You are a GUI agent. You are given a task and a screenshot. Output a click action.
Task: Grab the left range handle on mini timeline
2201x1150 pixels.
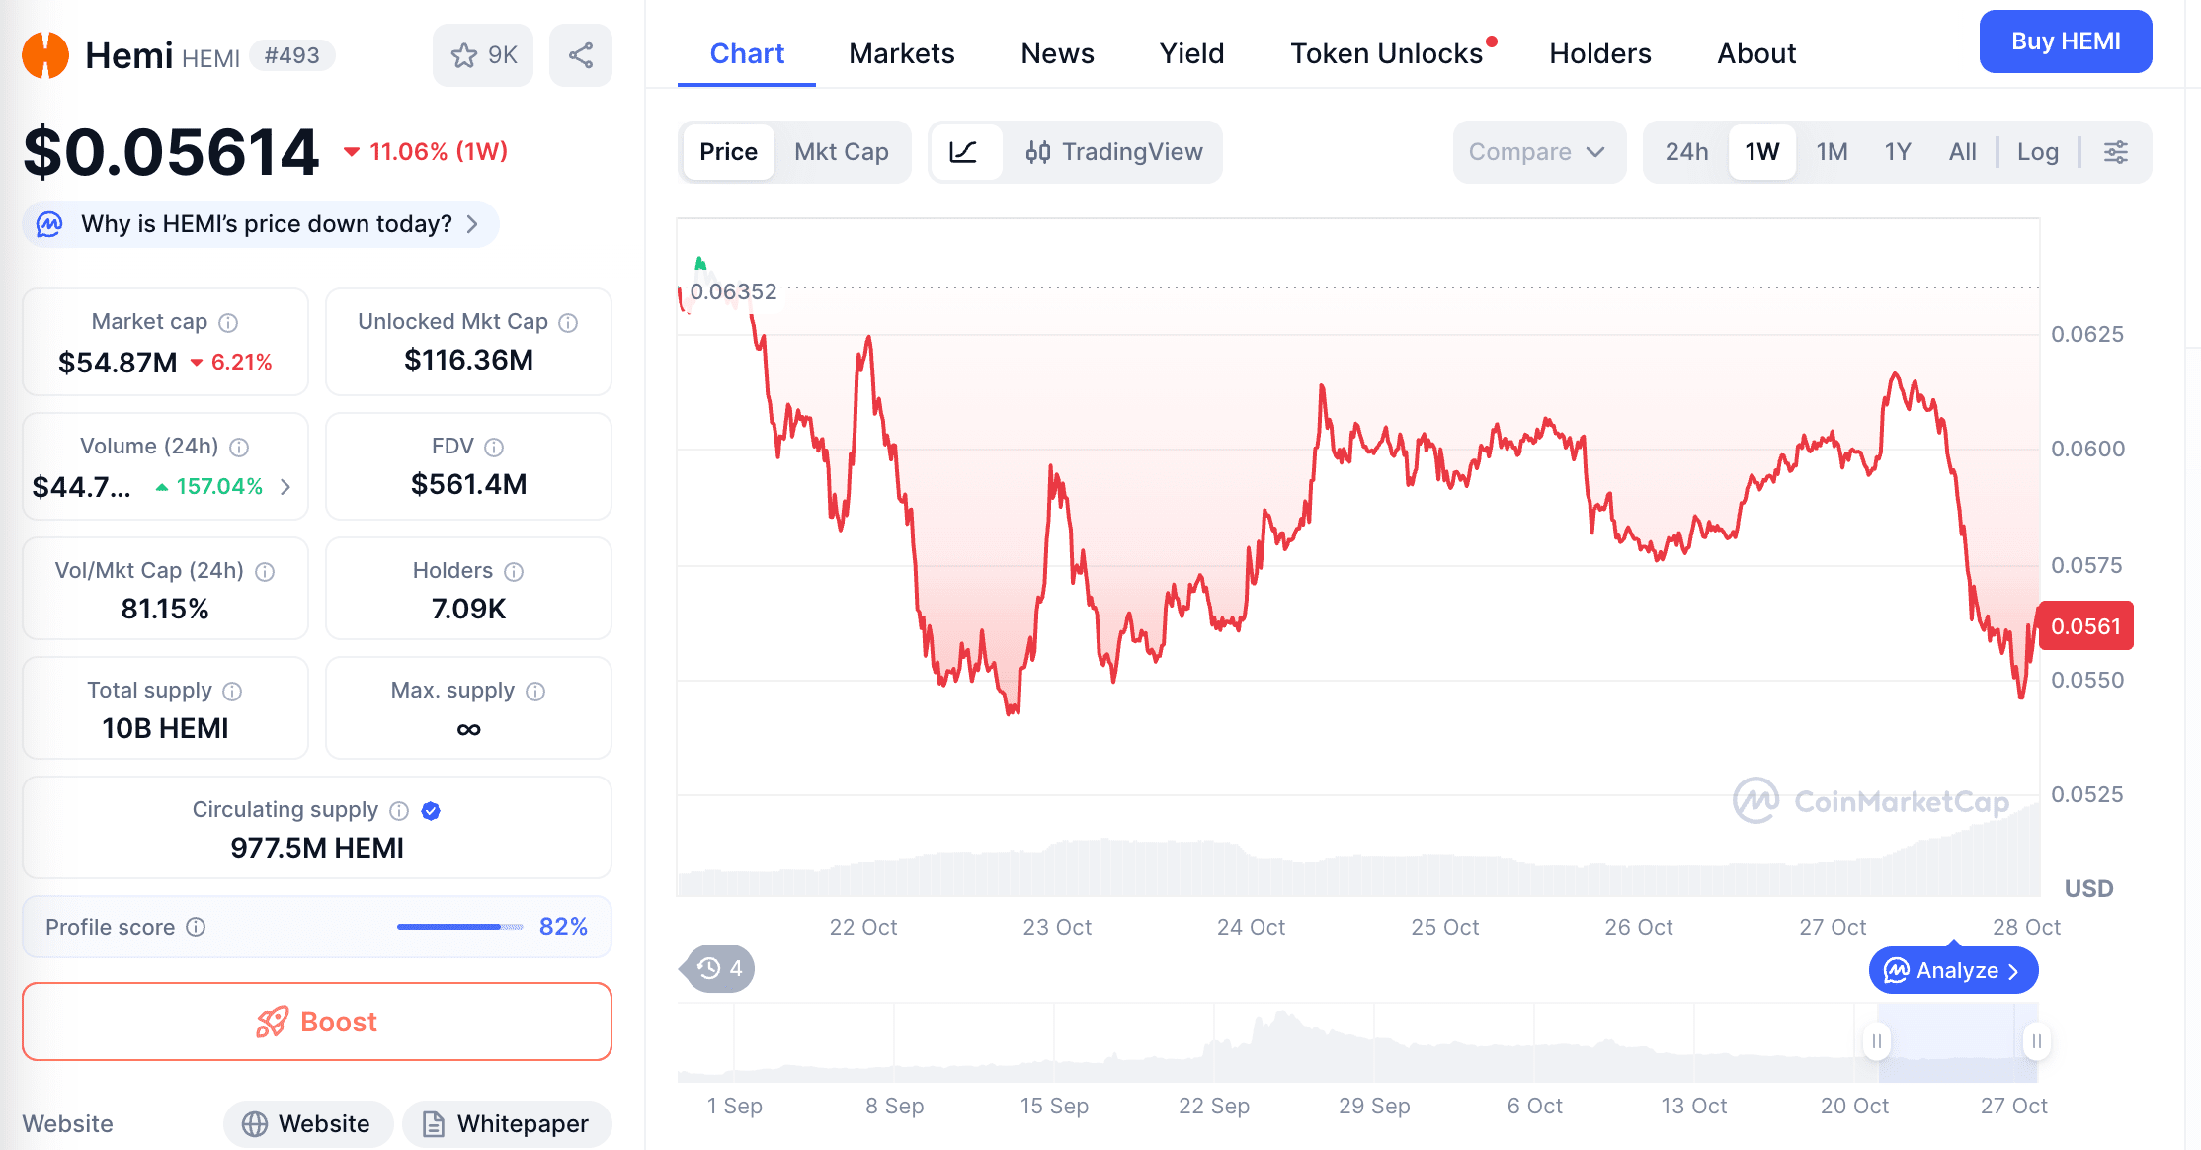pyautogui.click(x=1876, y=1041)
